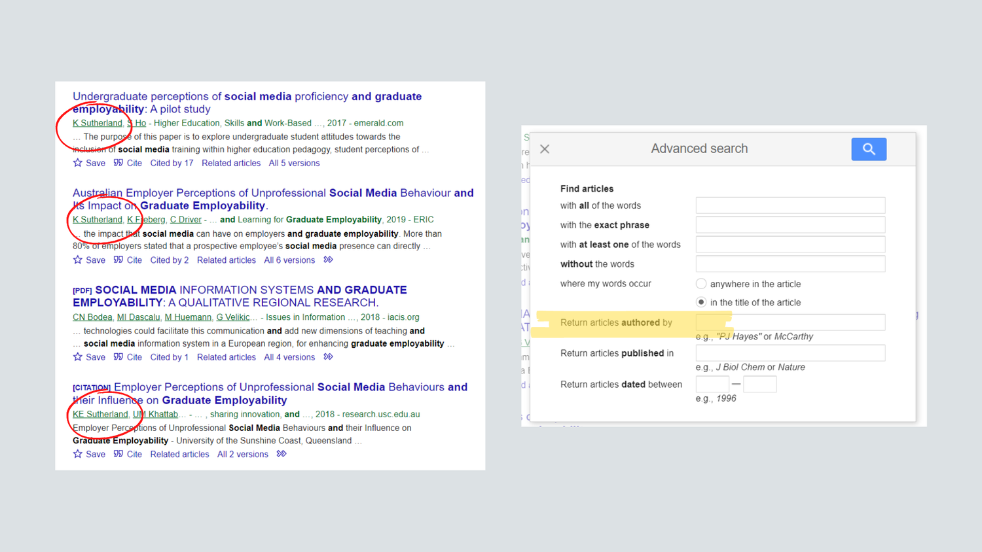Run the Advanced search with the magnifier button
Viewport: 982px width, 552px height.
868,149
